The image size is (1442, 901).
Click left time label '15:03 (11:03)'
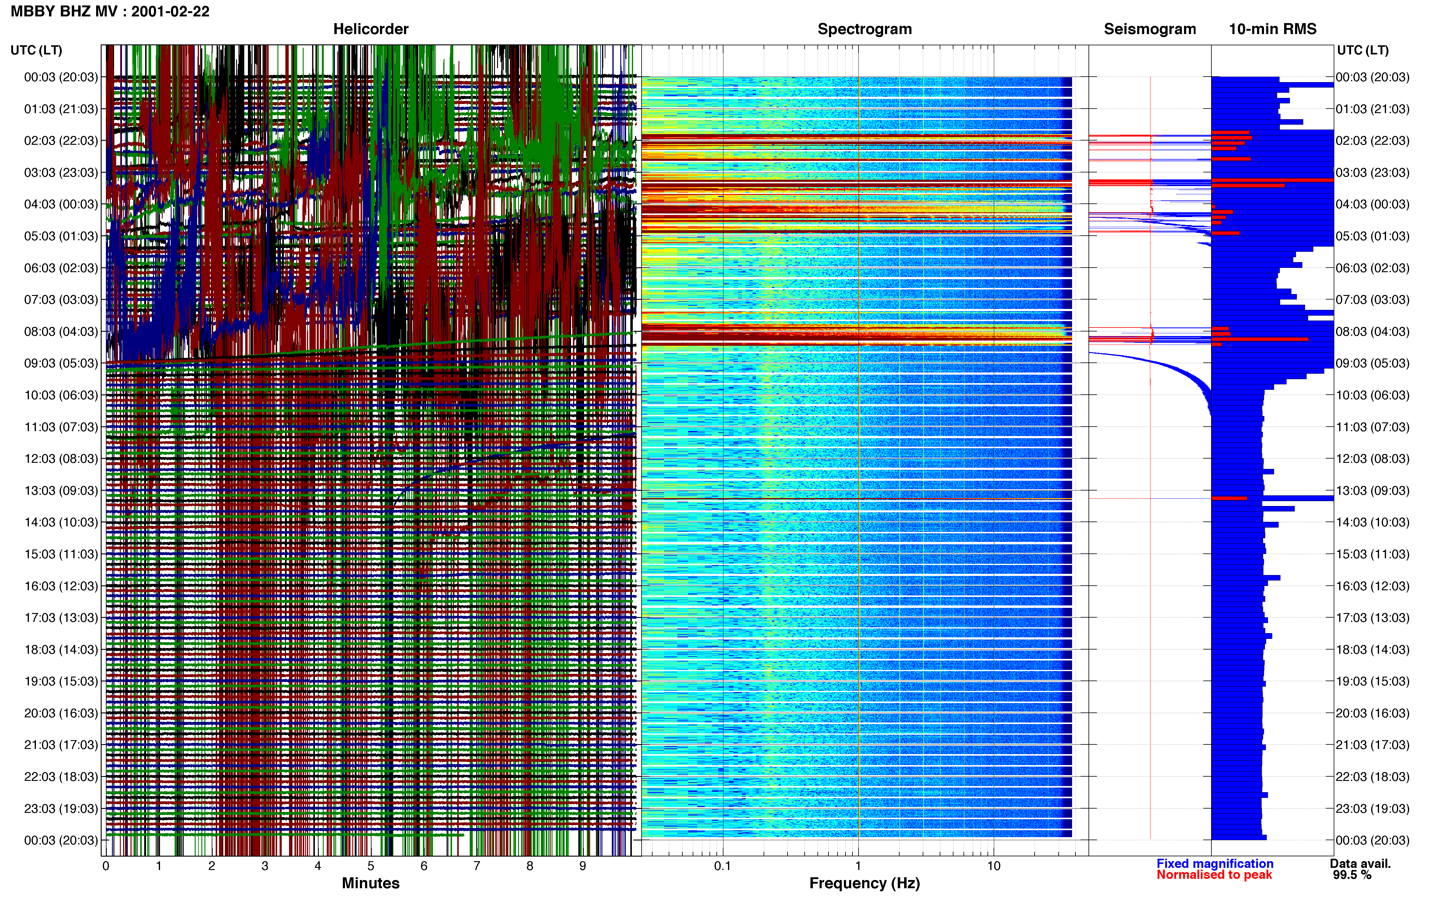(61, 554)
